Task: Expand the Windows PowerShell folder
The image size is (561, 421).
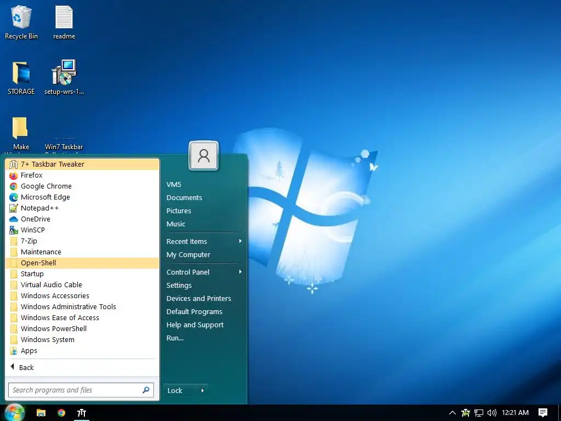Action: point(82,329)
